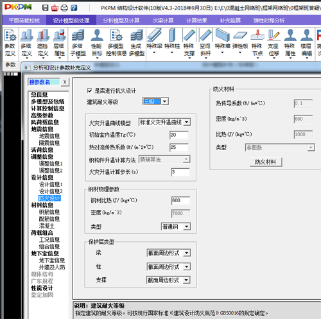Open 梁 protective layer type dropdown
The width and height of the screenshot is (321, 319).
click(187, 253)
